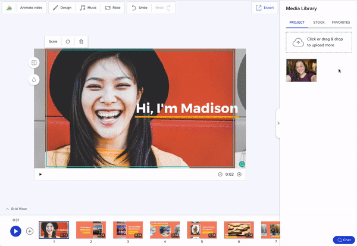
Task: Open the Design options
Action: [x=62, y=8]
